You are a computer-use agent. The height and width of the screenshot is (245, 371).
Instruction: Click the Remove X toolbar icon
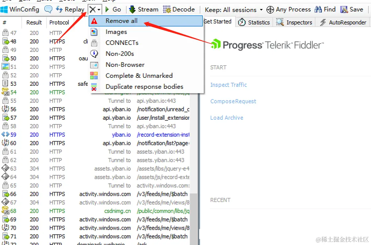[93, 10]
